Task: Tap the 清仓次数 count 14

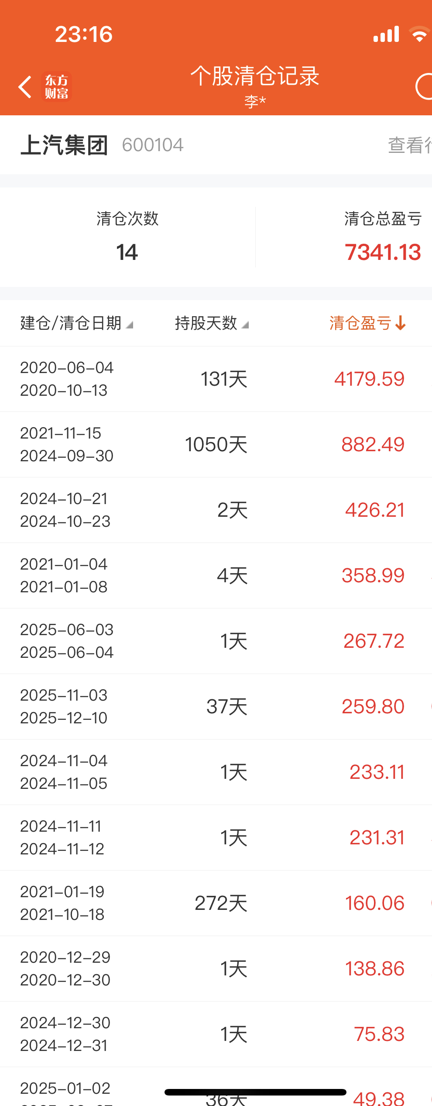Action: tap(127, 252)
